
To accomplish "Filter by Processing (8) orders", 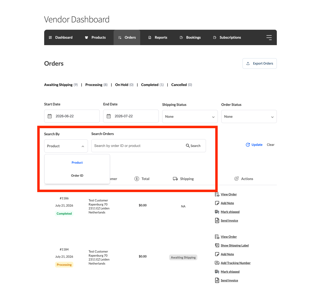I will [96, 85].
